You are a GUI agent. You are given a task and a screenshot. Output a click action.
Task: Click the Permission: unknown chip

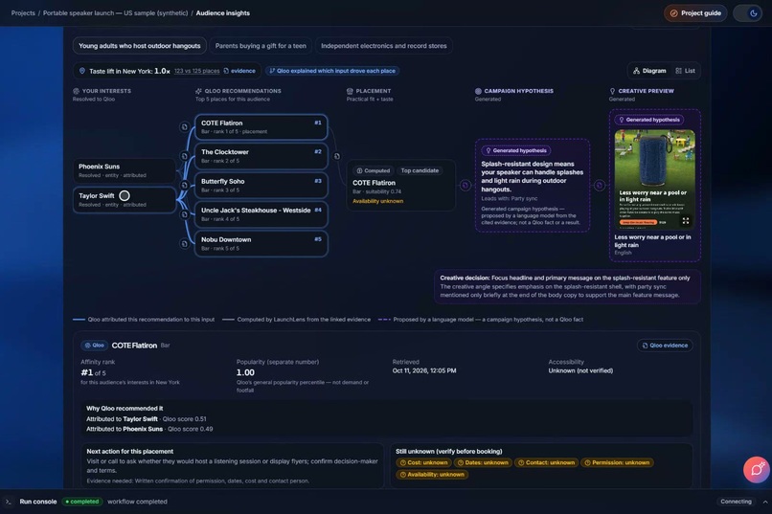coord(617,462)
